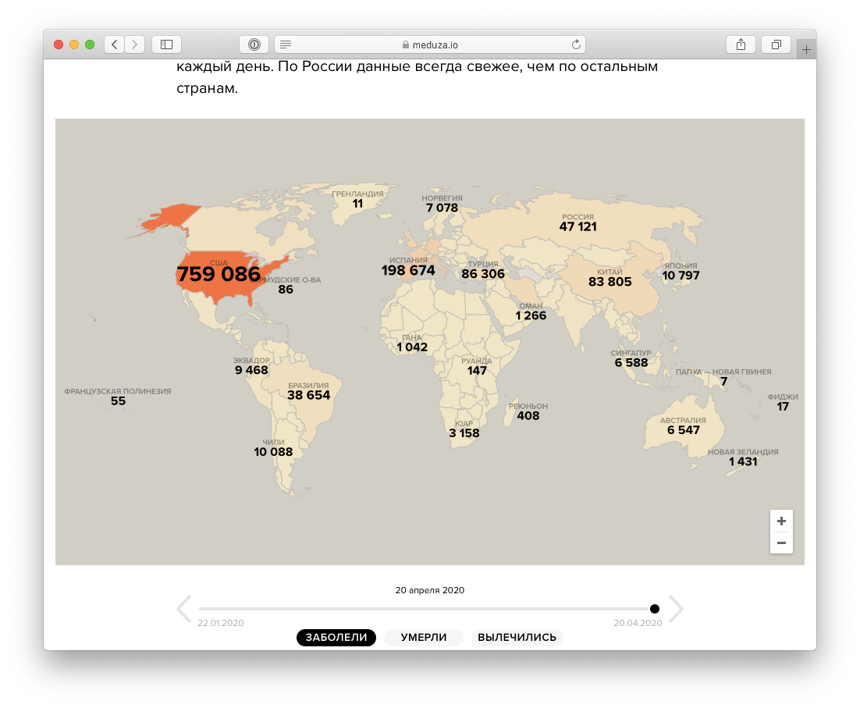
Task: Click the USA figure 759 086
Action: point(218,275)
